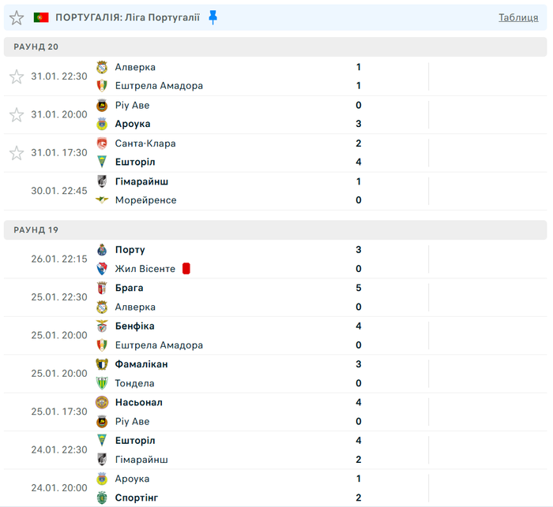Click the Брага team crest
Screen dimensions: 553x507
coord(102,289)
